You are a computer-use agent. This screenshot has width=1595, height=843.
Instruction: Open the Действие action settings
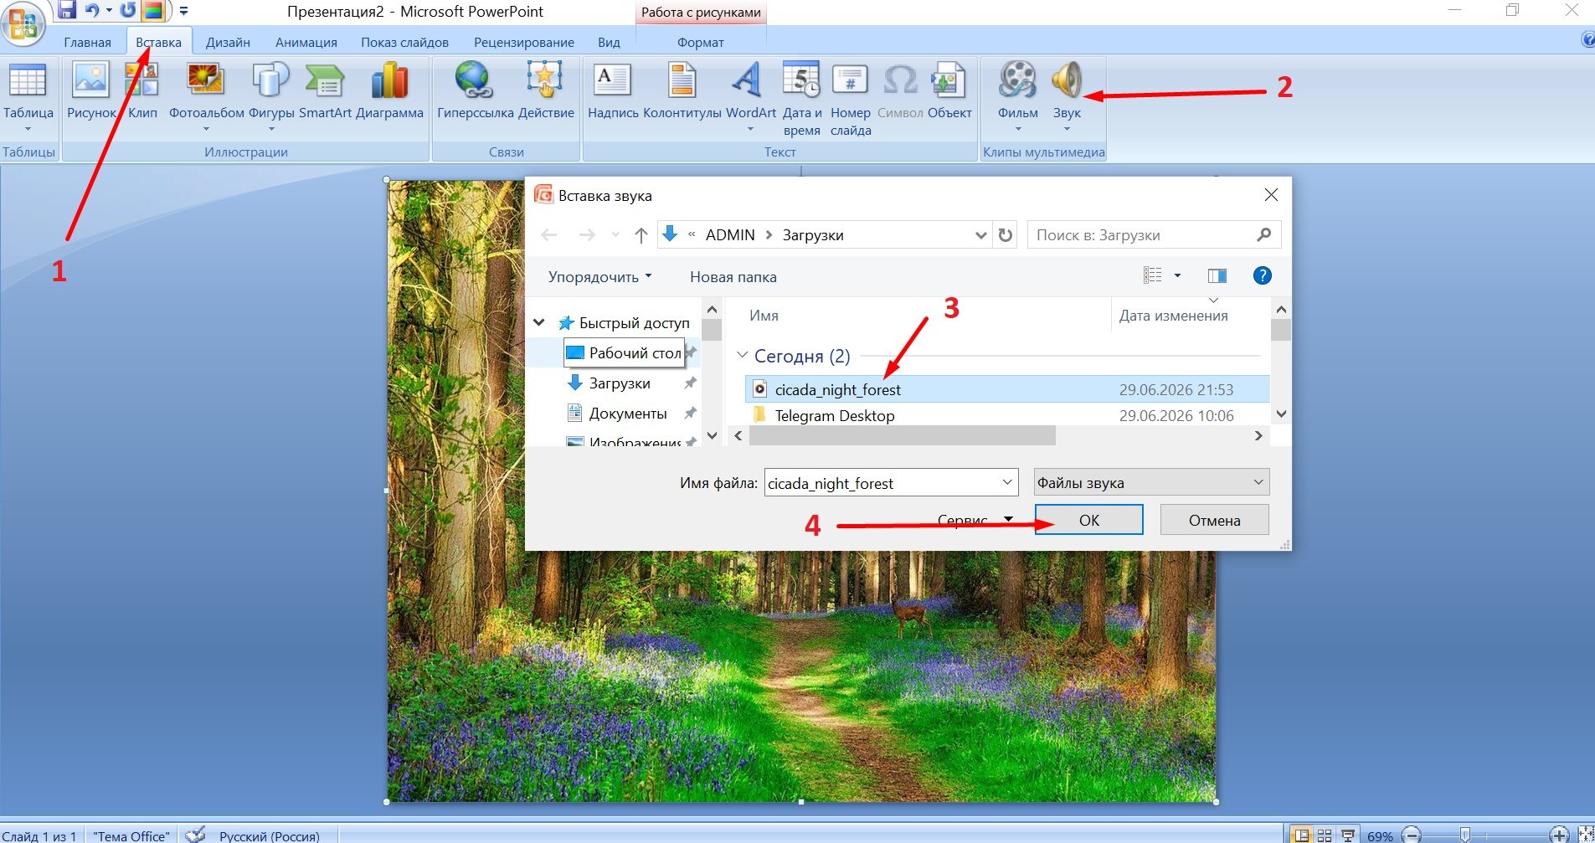(x=546, y=92)
